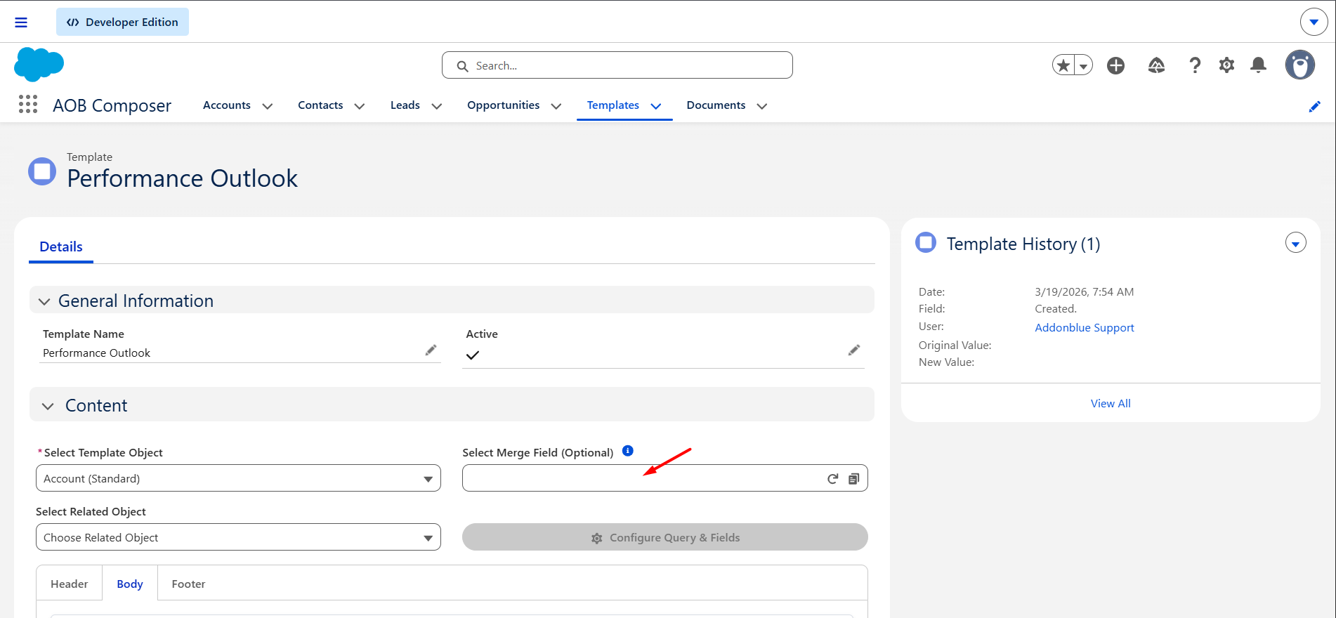Open the Opportunities nav tab
The height and width of the screenshot is (618, 1336).
(503, 105)
